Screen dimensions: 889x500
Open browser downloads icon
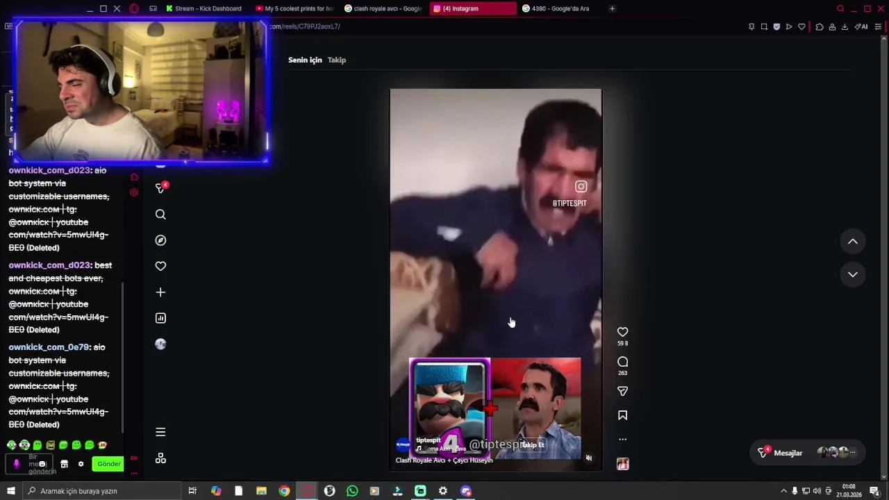pyautogui.click(x=845, y=27)
